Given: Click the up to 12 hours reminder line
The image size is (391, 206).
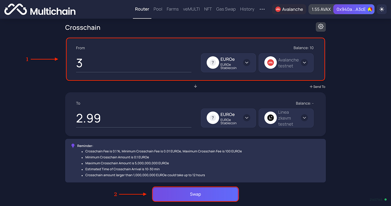Looking at the screenshot, I should [x=145, y=175].
